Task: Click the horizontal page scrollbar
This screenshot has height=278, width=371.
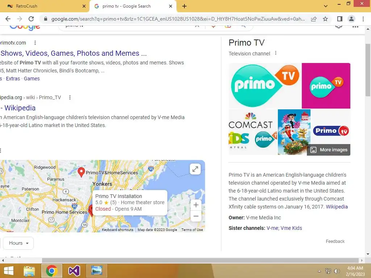Action: 200,260
